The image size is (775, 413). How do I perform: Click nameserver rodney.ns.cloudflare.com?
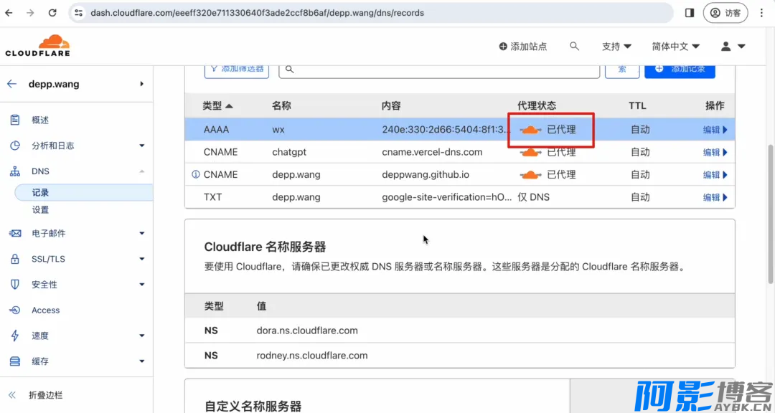coord(312,356)
